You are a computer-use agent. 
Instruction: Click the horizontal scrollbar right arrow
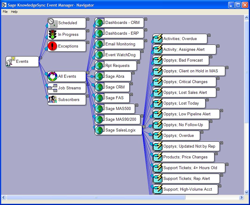point(241,197)
